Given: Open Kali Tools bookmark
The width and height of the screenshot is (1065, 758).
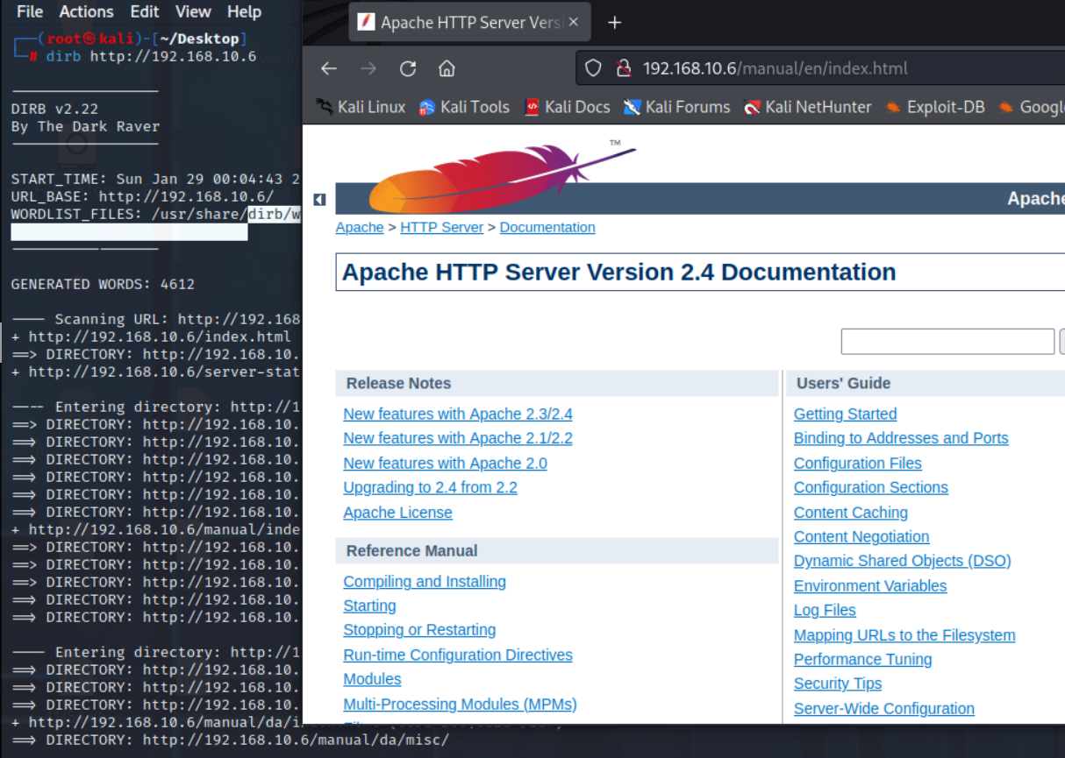Looking at the screenshot, I should [x=464, y=107].
